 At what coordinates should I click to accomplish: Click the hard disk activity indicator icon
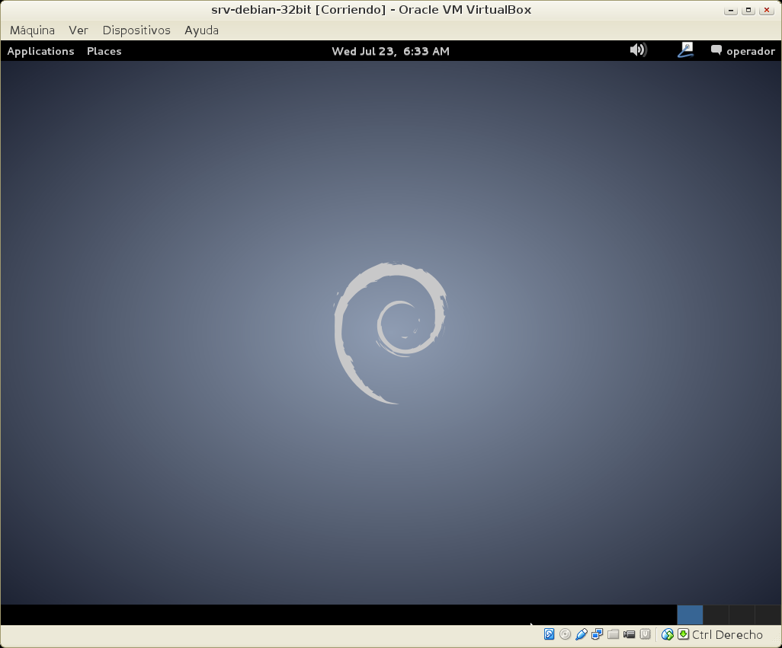(x=549, y=634)
